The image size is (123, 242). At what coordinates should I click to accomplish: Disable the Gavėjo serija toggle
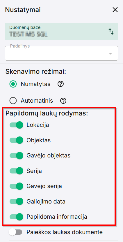[x=16, y=186]
